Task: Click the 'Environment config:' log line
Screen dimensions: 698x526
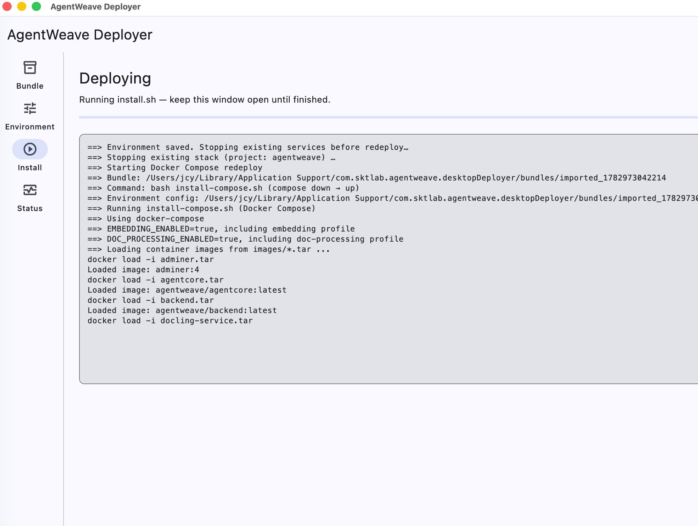Action: (393, 198)
